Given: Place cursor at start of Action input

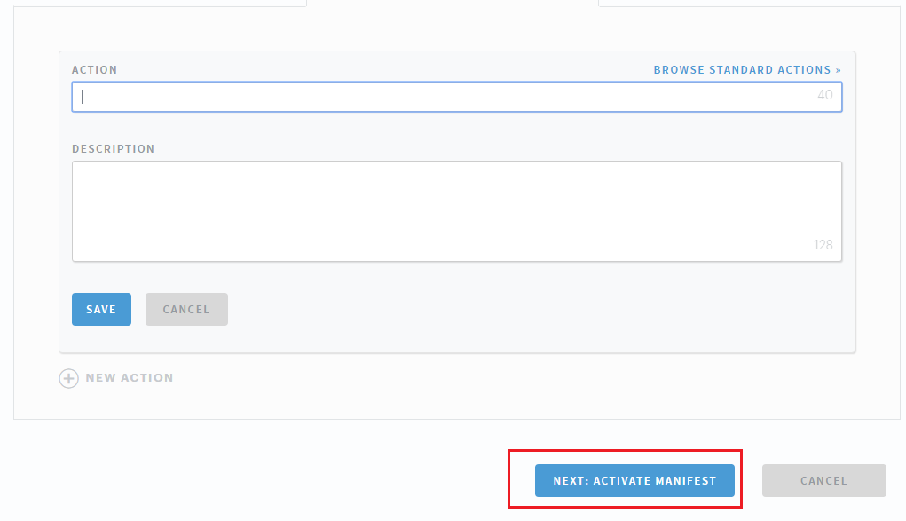Looking at the screenshot, I should pos(83,97).
